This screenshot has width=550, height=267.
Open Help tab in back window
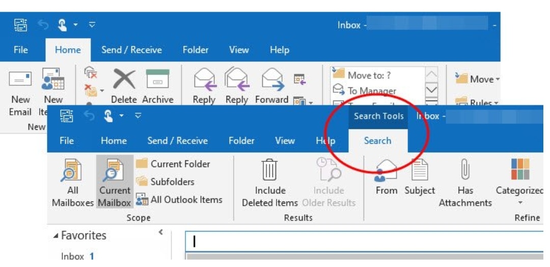point(280,50)
